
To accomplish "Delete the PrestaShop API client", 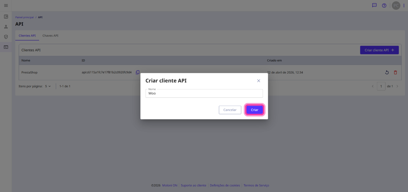I will (395, 72).
